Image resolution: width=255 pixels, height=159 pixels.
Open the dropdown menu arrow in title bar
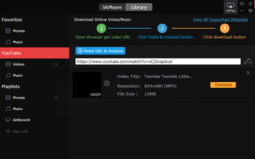251,11
